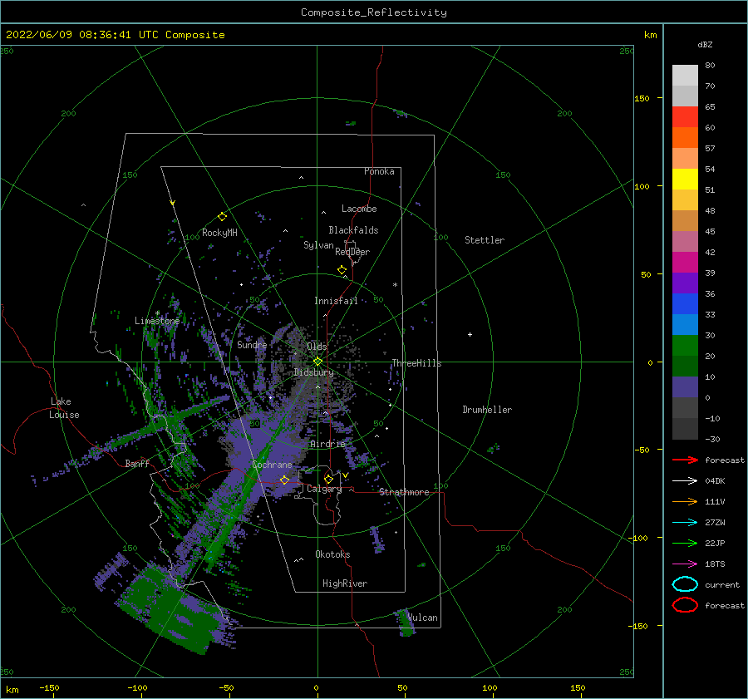Screen dimensions: 748x699
Task: Click the cyan current ellipse icon
Action: click(x=685, y=584)
